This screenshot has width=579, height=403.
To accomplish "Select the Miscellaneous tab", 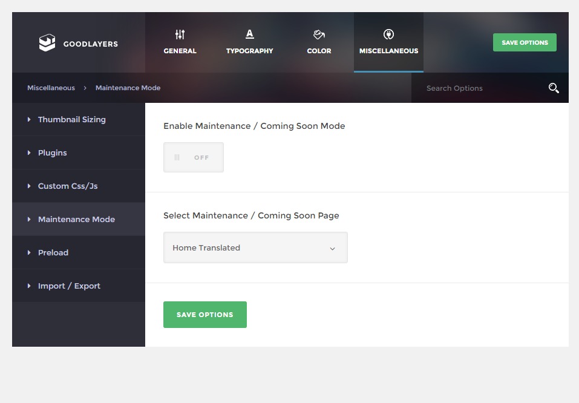I will (388, 42).
